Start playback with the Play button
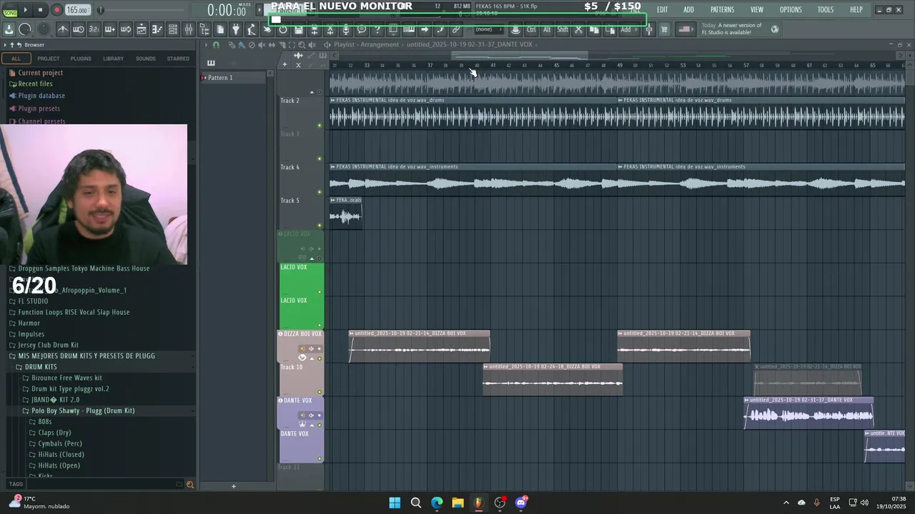This screenshot has height=514, width=915. tap(25, 10)
